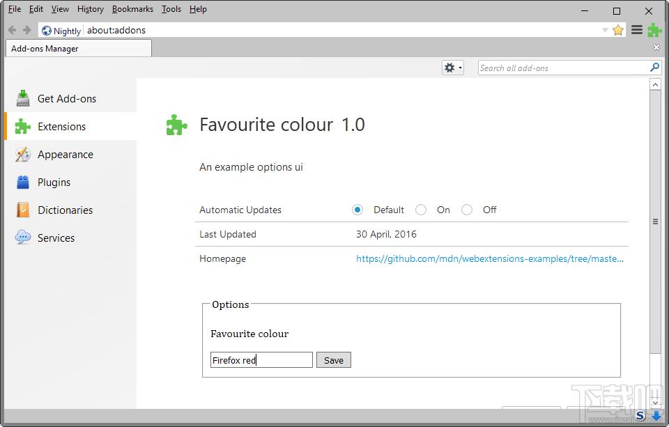Click the 'Homepage' label

(223, 259)
